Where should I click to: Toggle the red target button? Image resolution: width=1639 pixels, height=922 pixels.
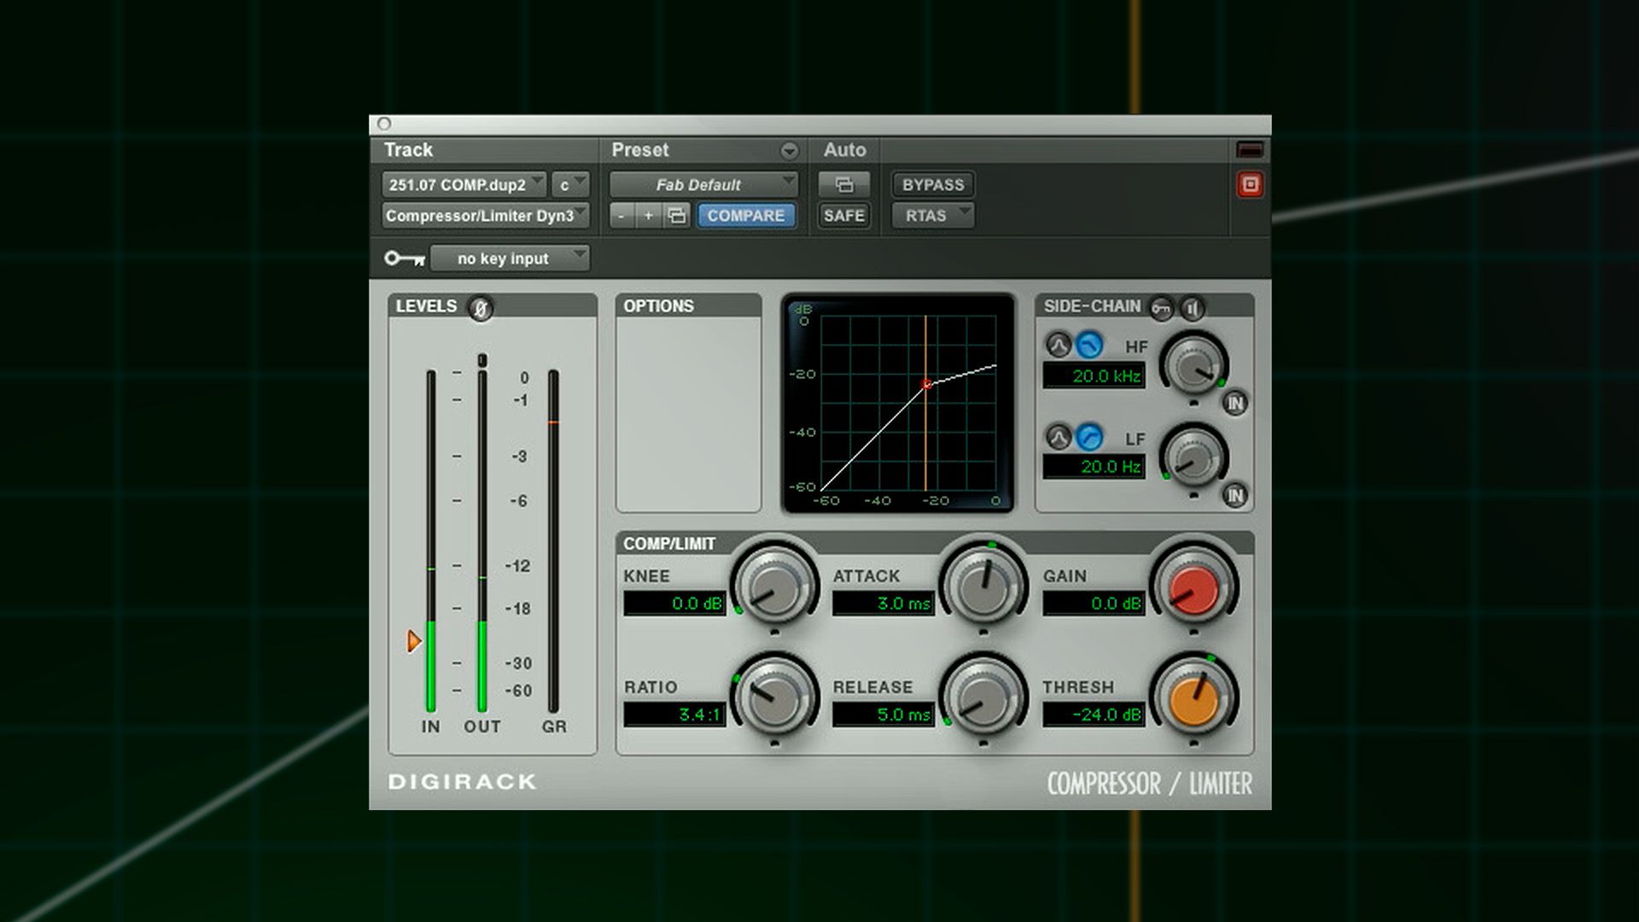click(1250, 184)
